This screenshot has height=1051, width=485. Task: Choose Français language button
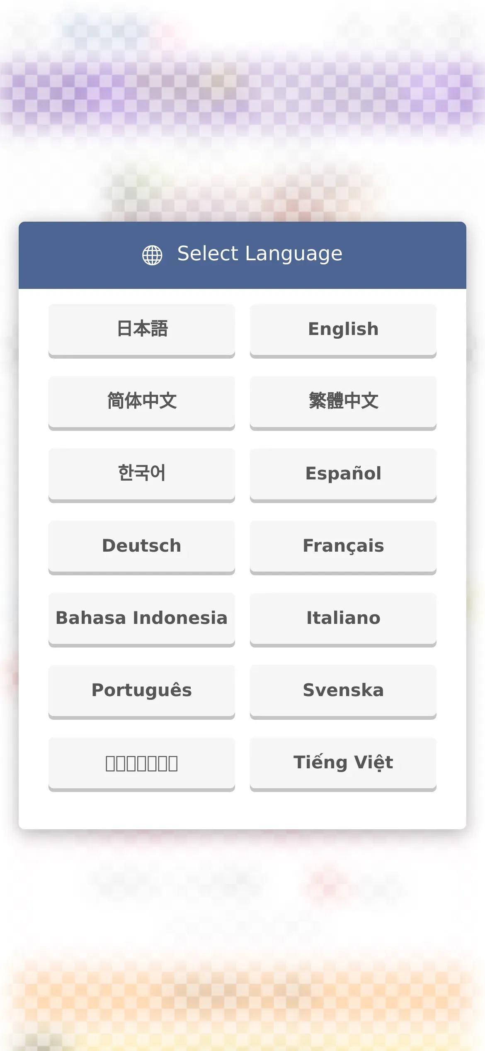(x=343, y=546)
